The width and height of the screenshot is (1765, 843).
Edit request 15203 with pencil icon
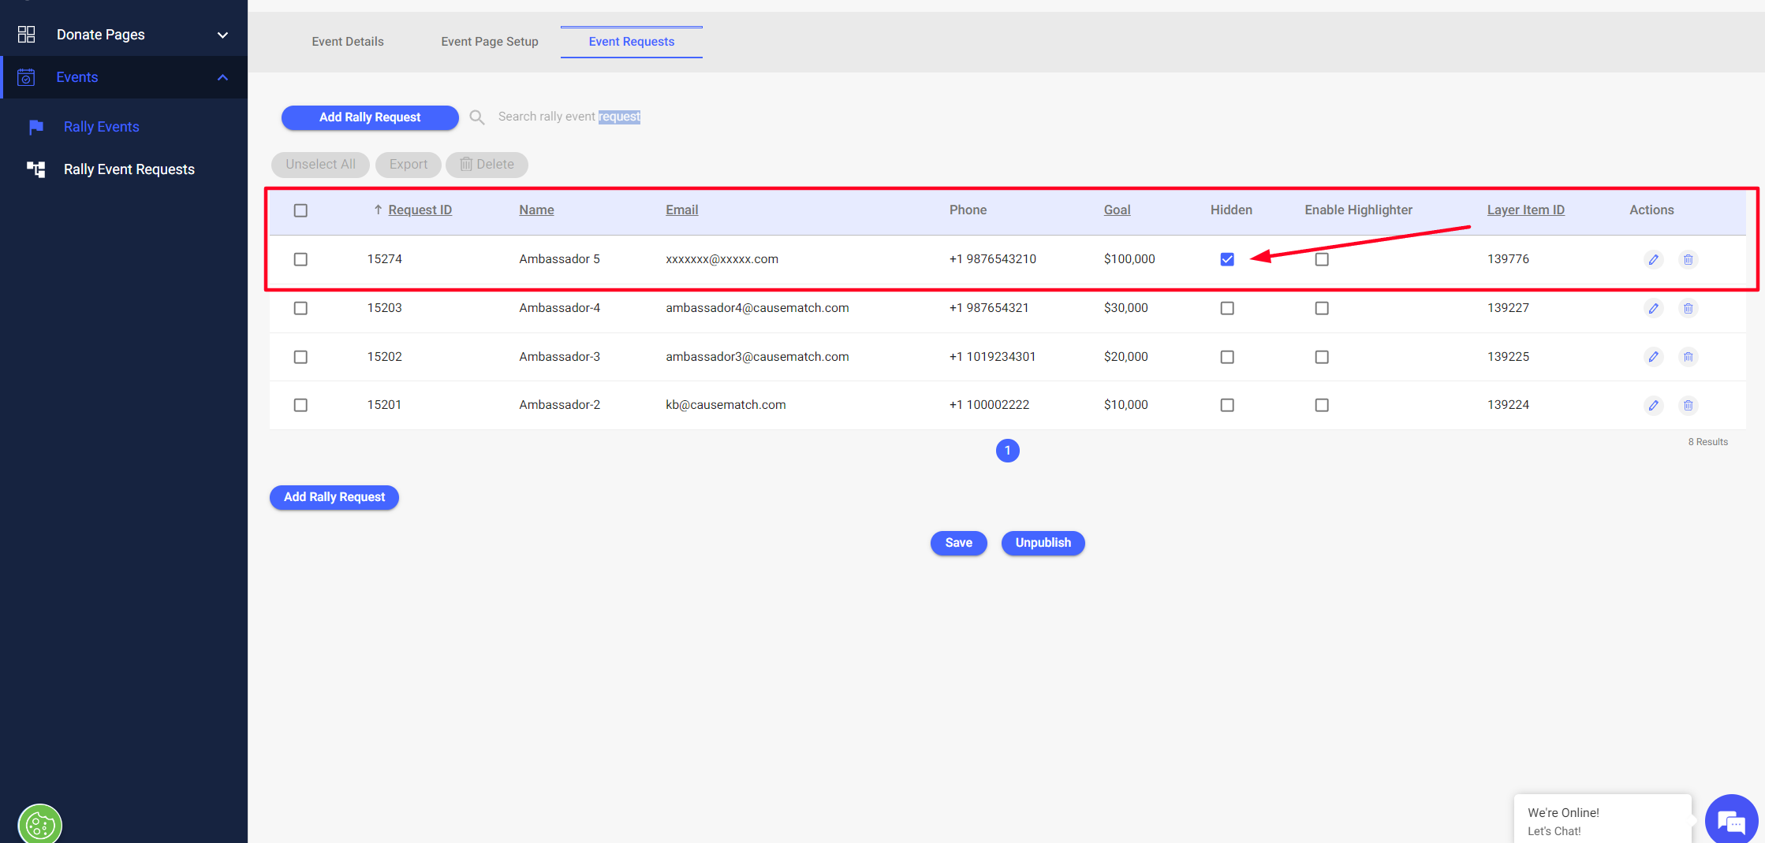coord(1654,308)
